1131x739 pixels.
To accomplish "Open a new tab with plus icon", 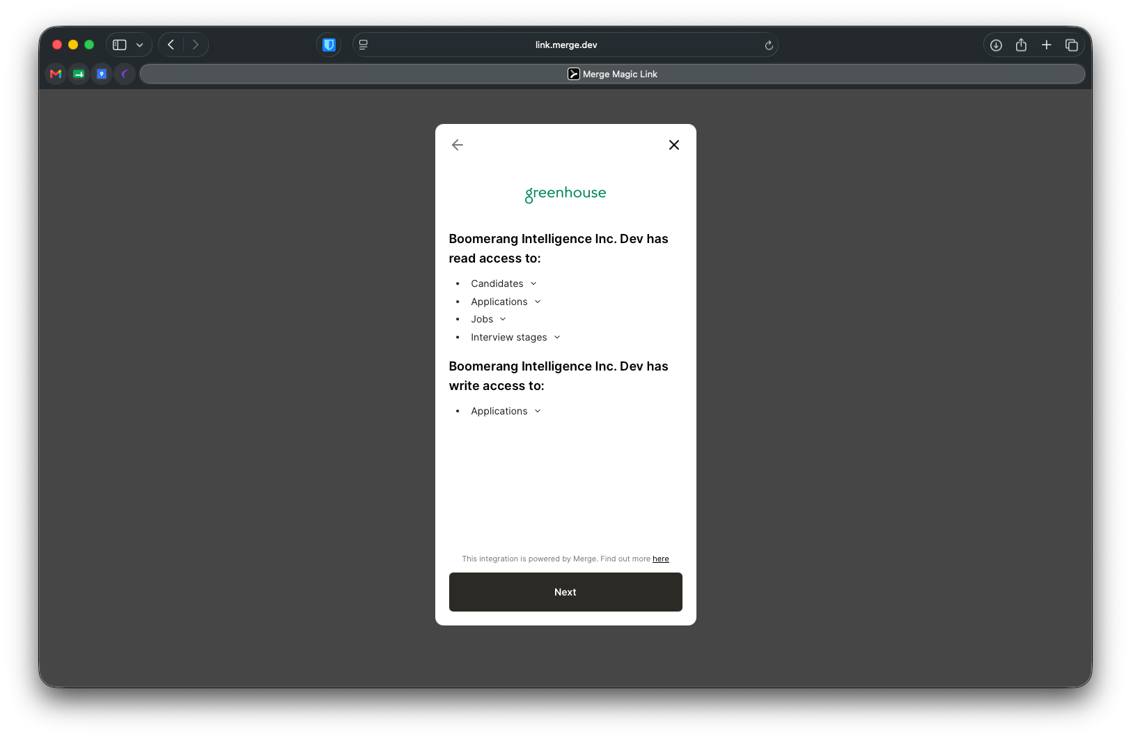I will pyautogui.click(x=1046, y=45).
